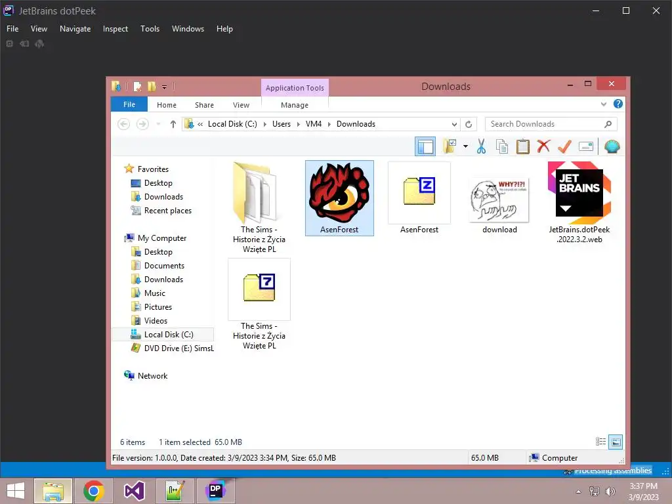Switch to Home ribbon tab
672x504 pixels.
pyautogui.click(x=166, y=105)
